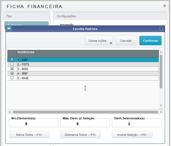Uncheck the 3 - INSS checkbox
The height and width of the screenshot is (146, 171).
click(x=12, y=69)
